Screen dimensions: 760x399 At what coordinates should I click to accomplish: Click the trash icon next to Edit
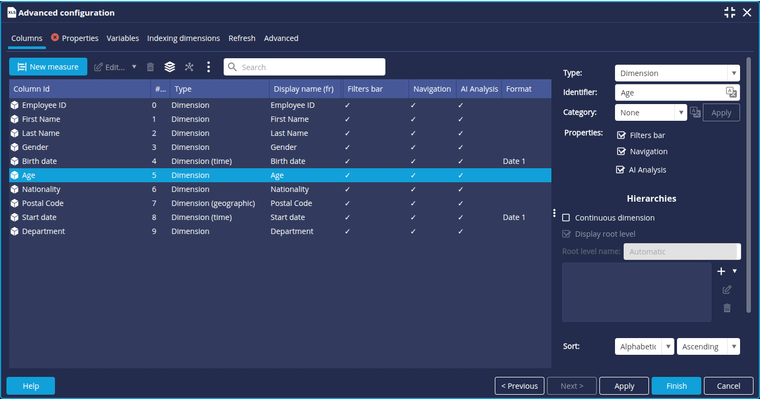pyautogui.click(x=150, y=67)
